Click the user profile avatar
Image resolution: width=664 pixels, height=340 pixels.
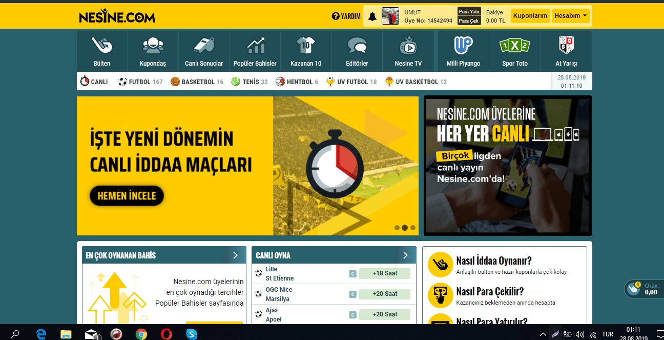tap(390, 16)
